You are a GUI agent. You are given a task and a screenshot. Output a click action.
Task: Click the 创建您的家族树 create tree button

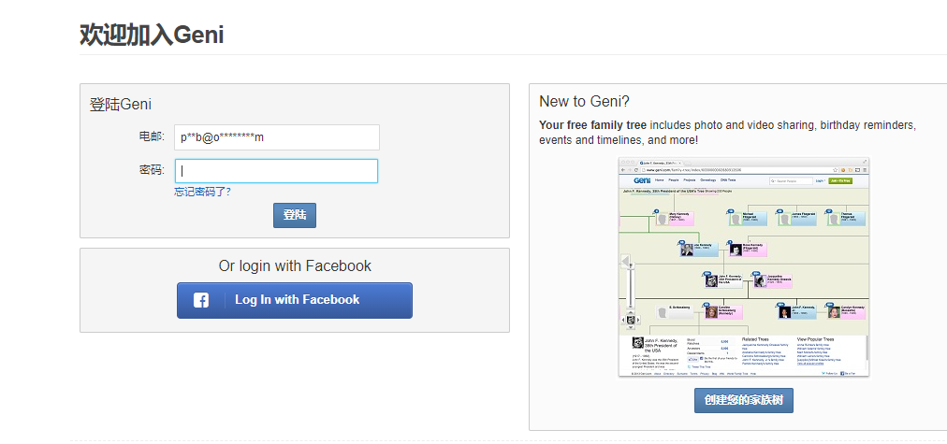coord(744,400)
